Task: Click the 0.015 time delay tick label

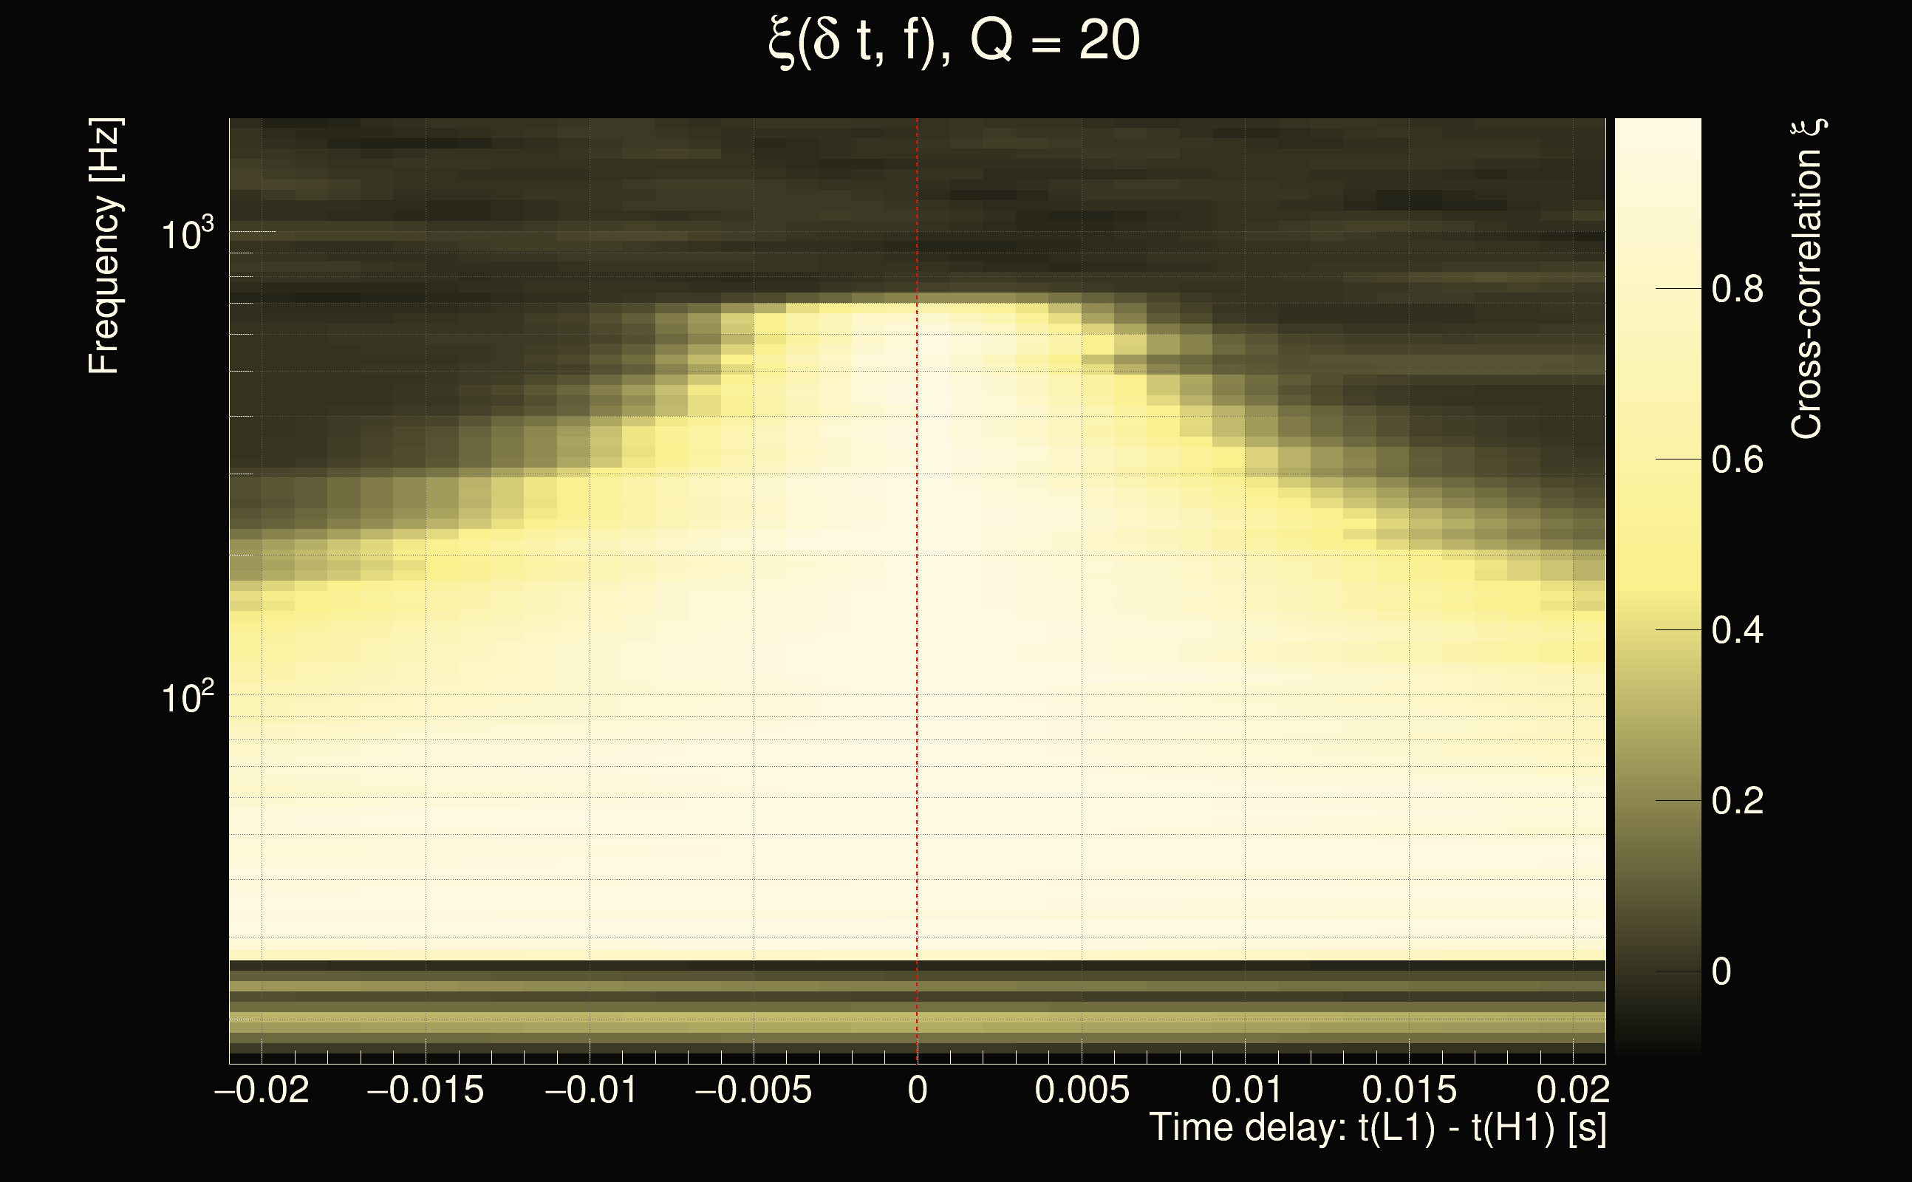Action: point(1410,1090)
